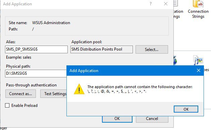The image size is (211, 130).
Task: Click the Select... application pool button
Action: tap(152, 50)
